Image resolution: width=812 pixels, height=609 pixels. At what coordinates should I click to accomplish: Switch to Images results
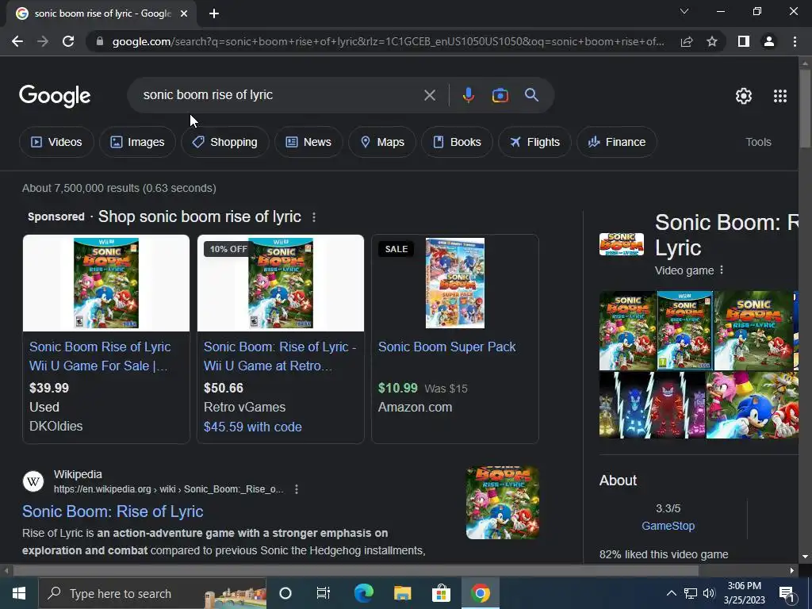coord(137,142)
